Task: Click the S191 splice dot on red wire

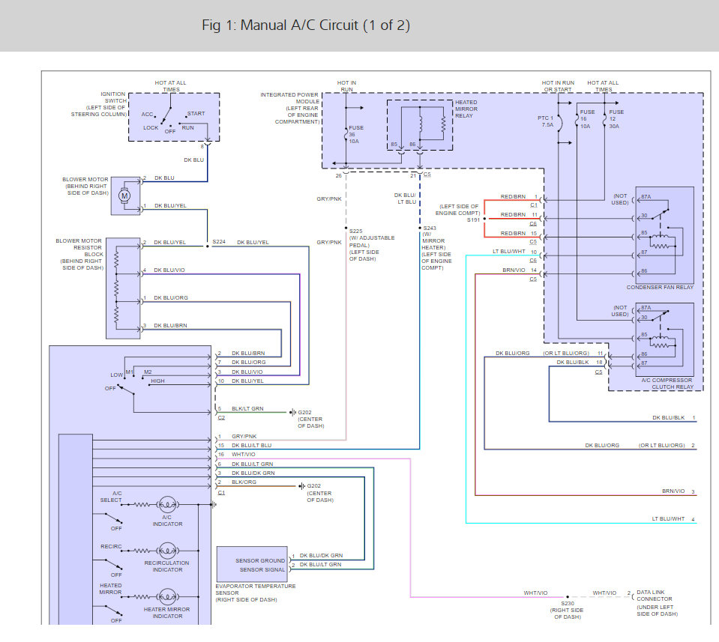Action: point(484,219)
